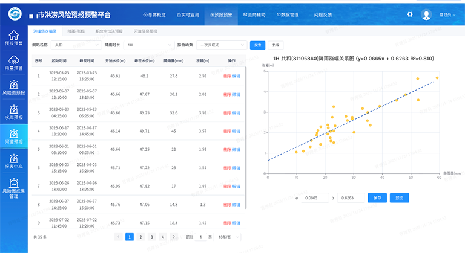Select 预报预警 top menu
465x253 pixels.
point(221,15)
